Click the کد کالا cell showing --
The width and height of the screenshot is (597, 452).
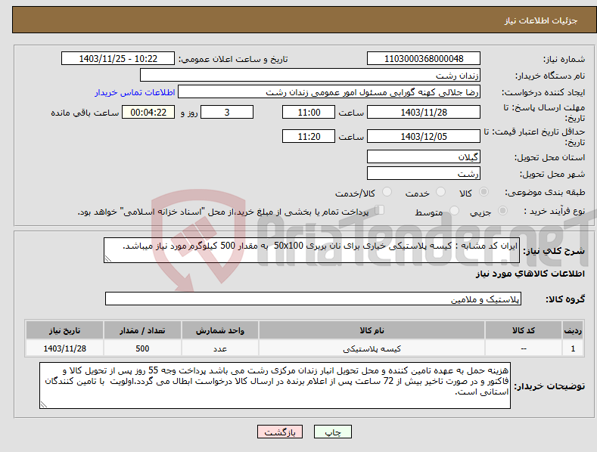point(524,348)
